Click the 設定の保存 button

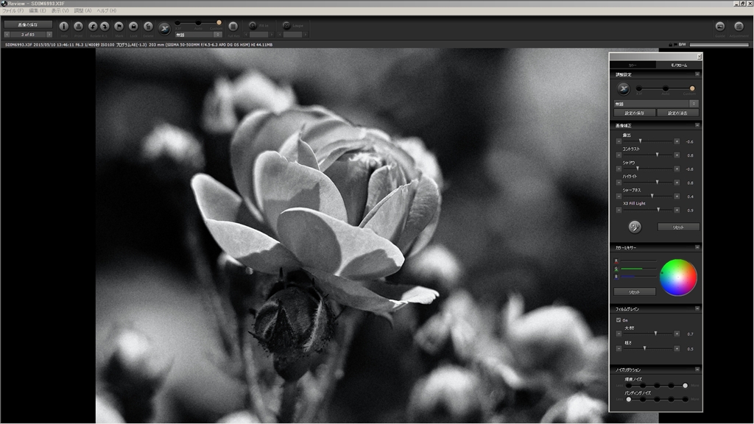point(635,113)
